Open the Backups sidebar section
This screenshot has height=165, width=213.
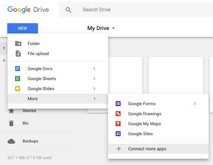[x=30, y=141]
